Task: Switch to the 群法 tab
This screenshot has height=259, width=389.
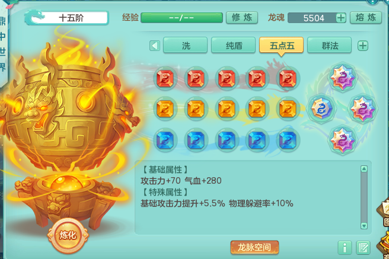Action: 330,46
